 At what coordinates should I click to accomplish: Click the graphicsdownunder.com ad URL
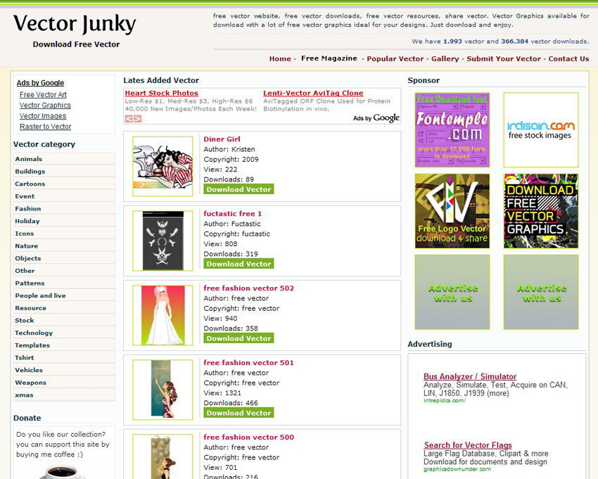pyautogui.click(x=457, y=469)
